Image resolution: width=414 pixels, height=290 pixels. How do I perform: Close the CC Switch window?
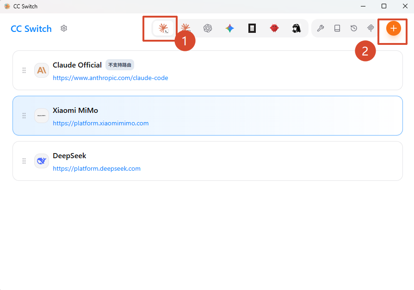click(405, 6)
